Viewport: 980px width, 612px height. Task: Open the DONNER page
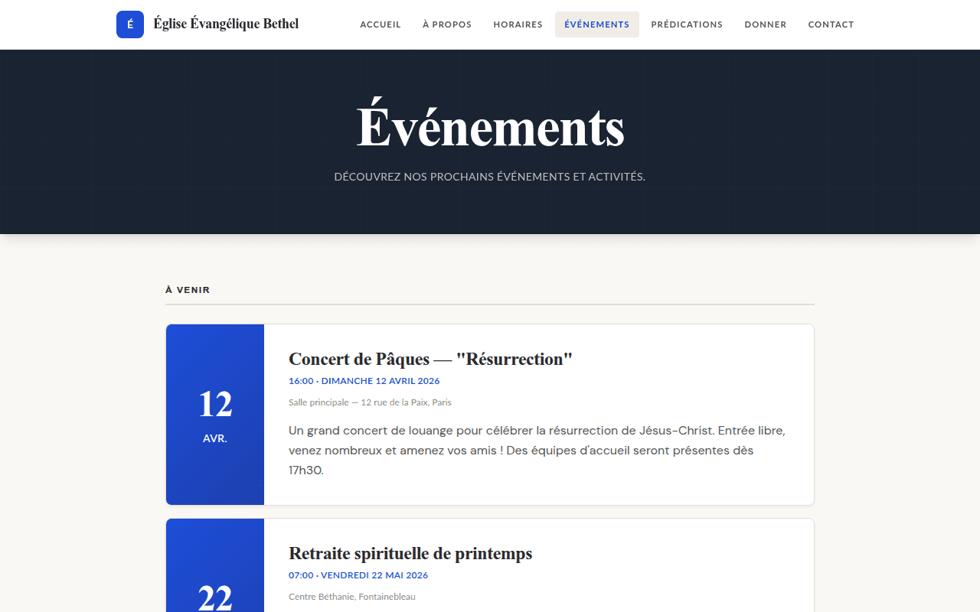tap(766, 24)
